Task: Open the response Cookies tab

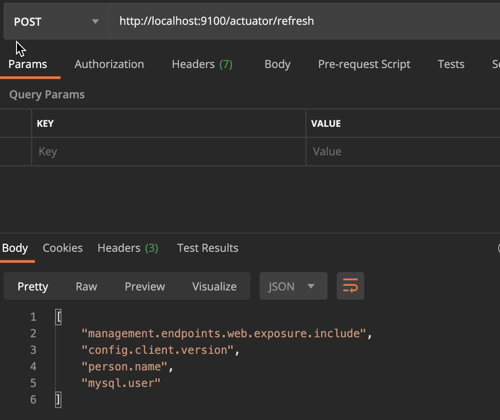Action: pyautogui.click(x=63, y=248)
